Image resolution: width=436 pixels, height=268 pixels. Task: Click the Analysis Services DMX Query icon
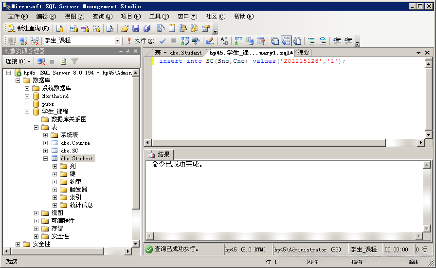[85, 28]
